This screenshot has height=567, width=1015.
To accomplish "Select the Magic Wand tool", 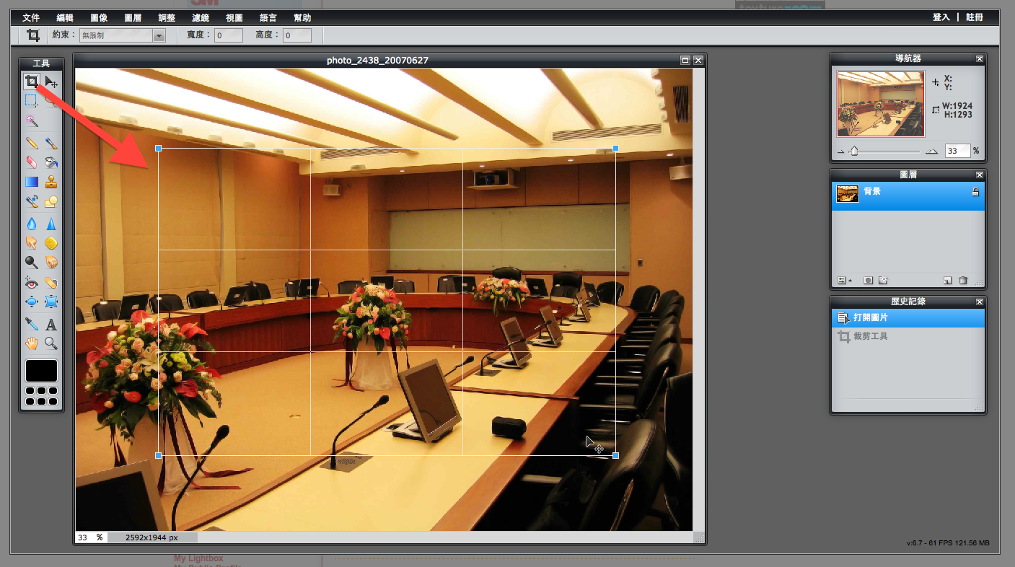I will (32, 120).
